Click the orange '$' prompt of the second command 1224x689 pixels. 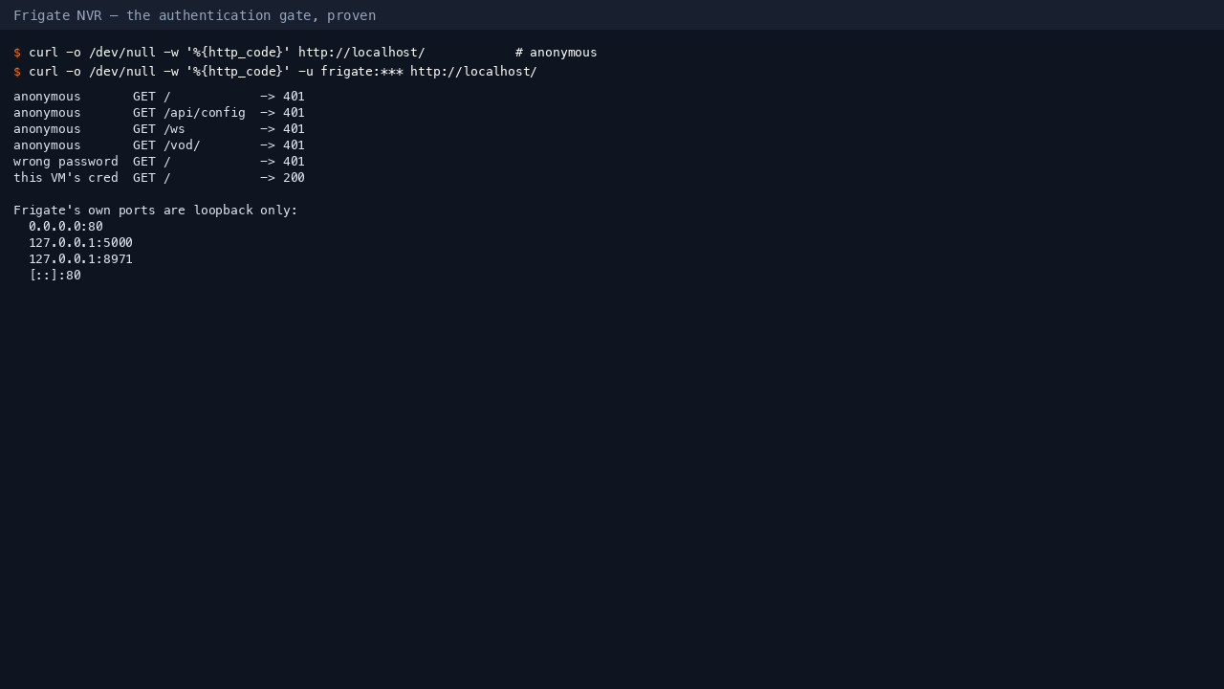[x=17, y=72]
